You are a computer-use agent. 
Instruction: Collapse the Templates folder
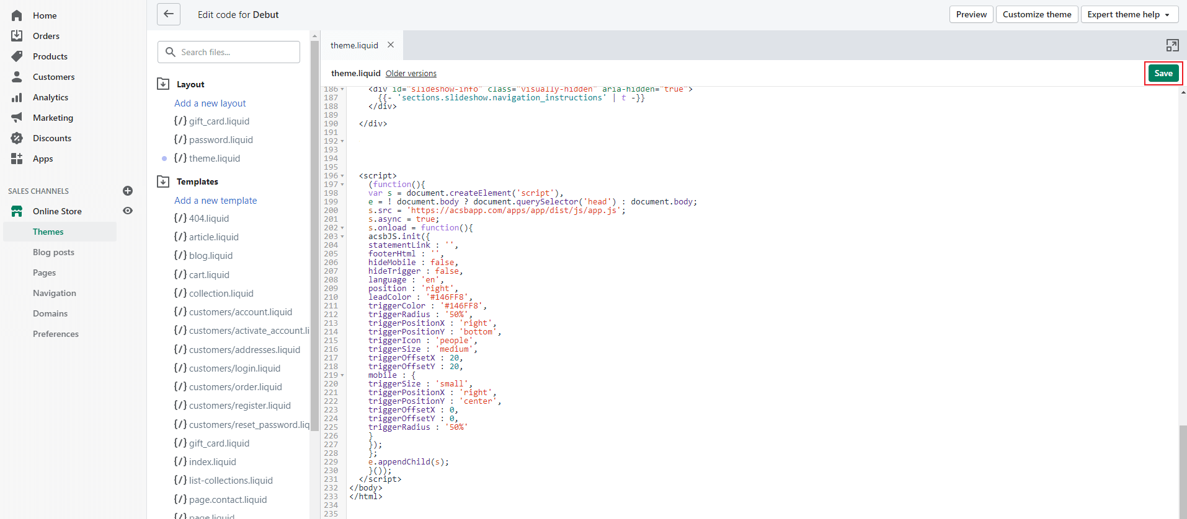163,181
